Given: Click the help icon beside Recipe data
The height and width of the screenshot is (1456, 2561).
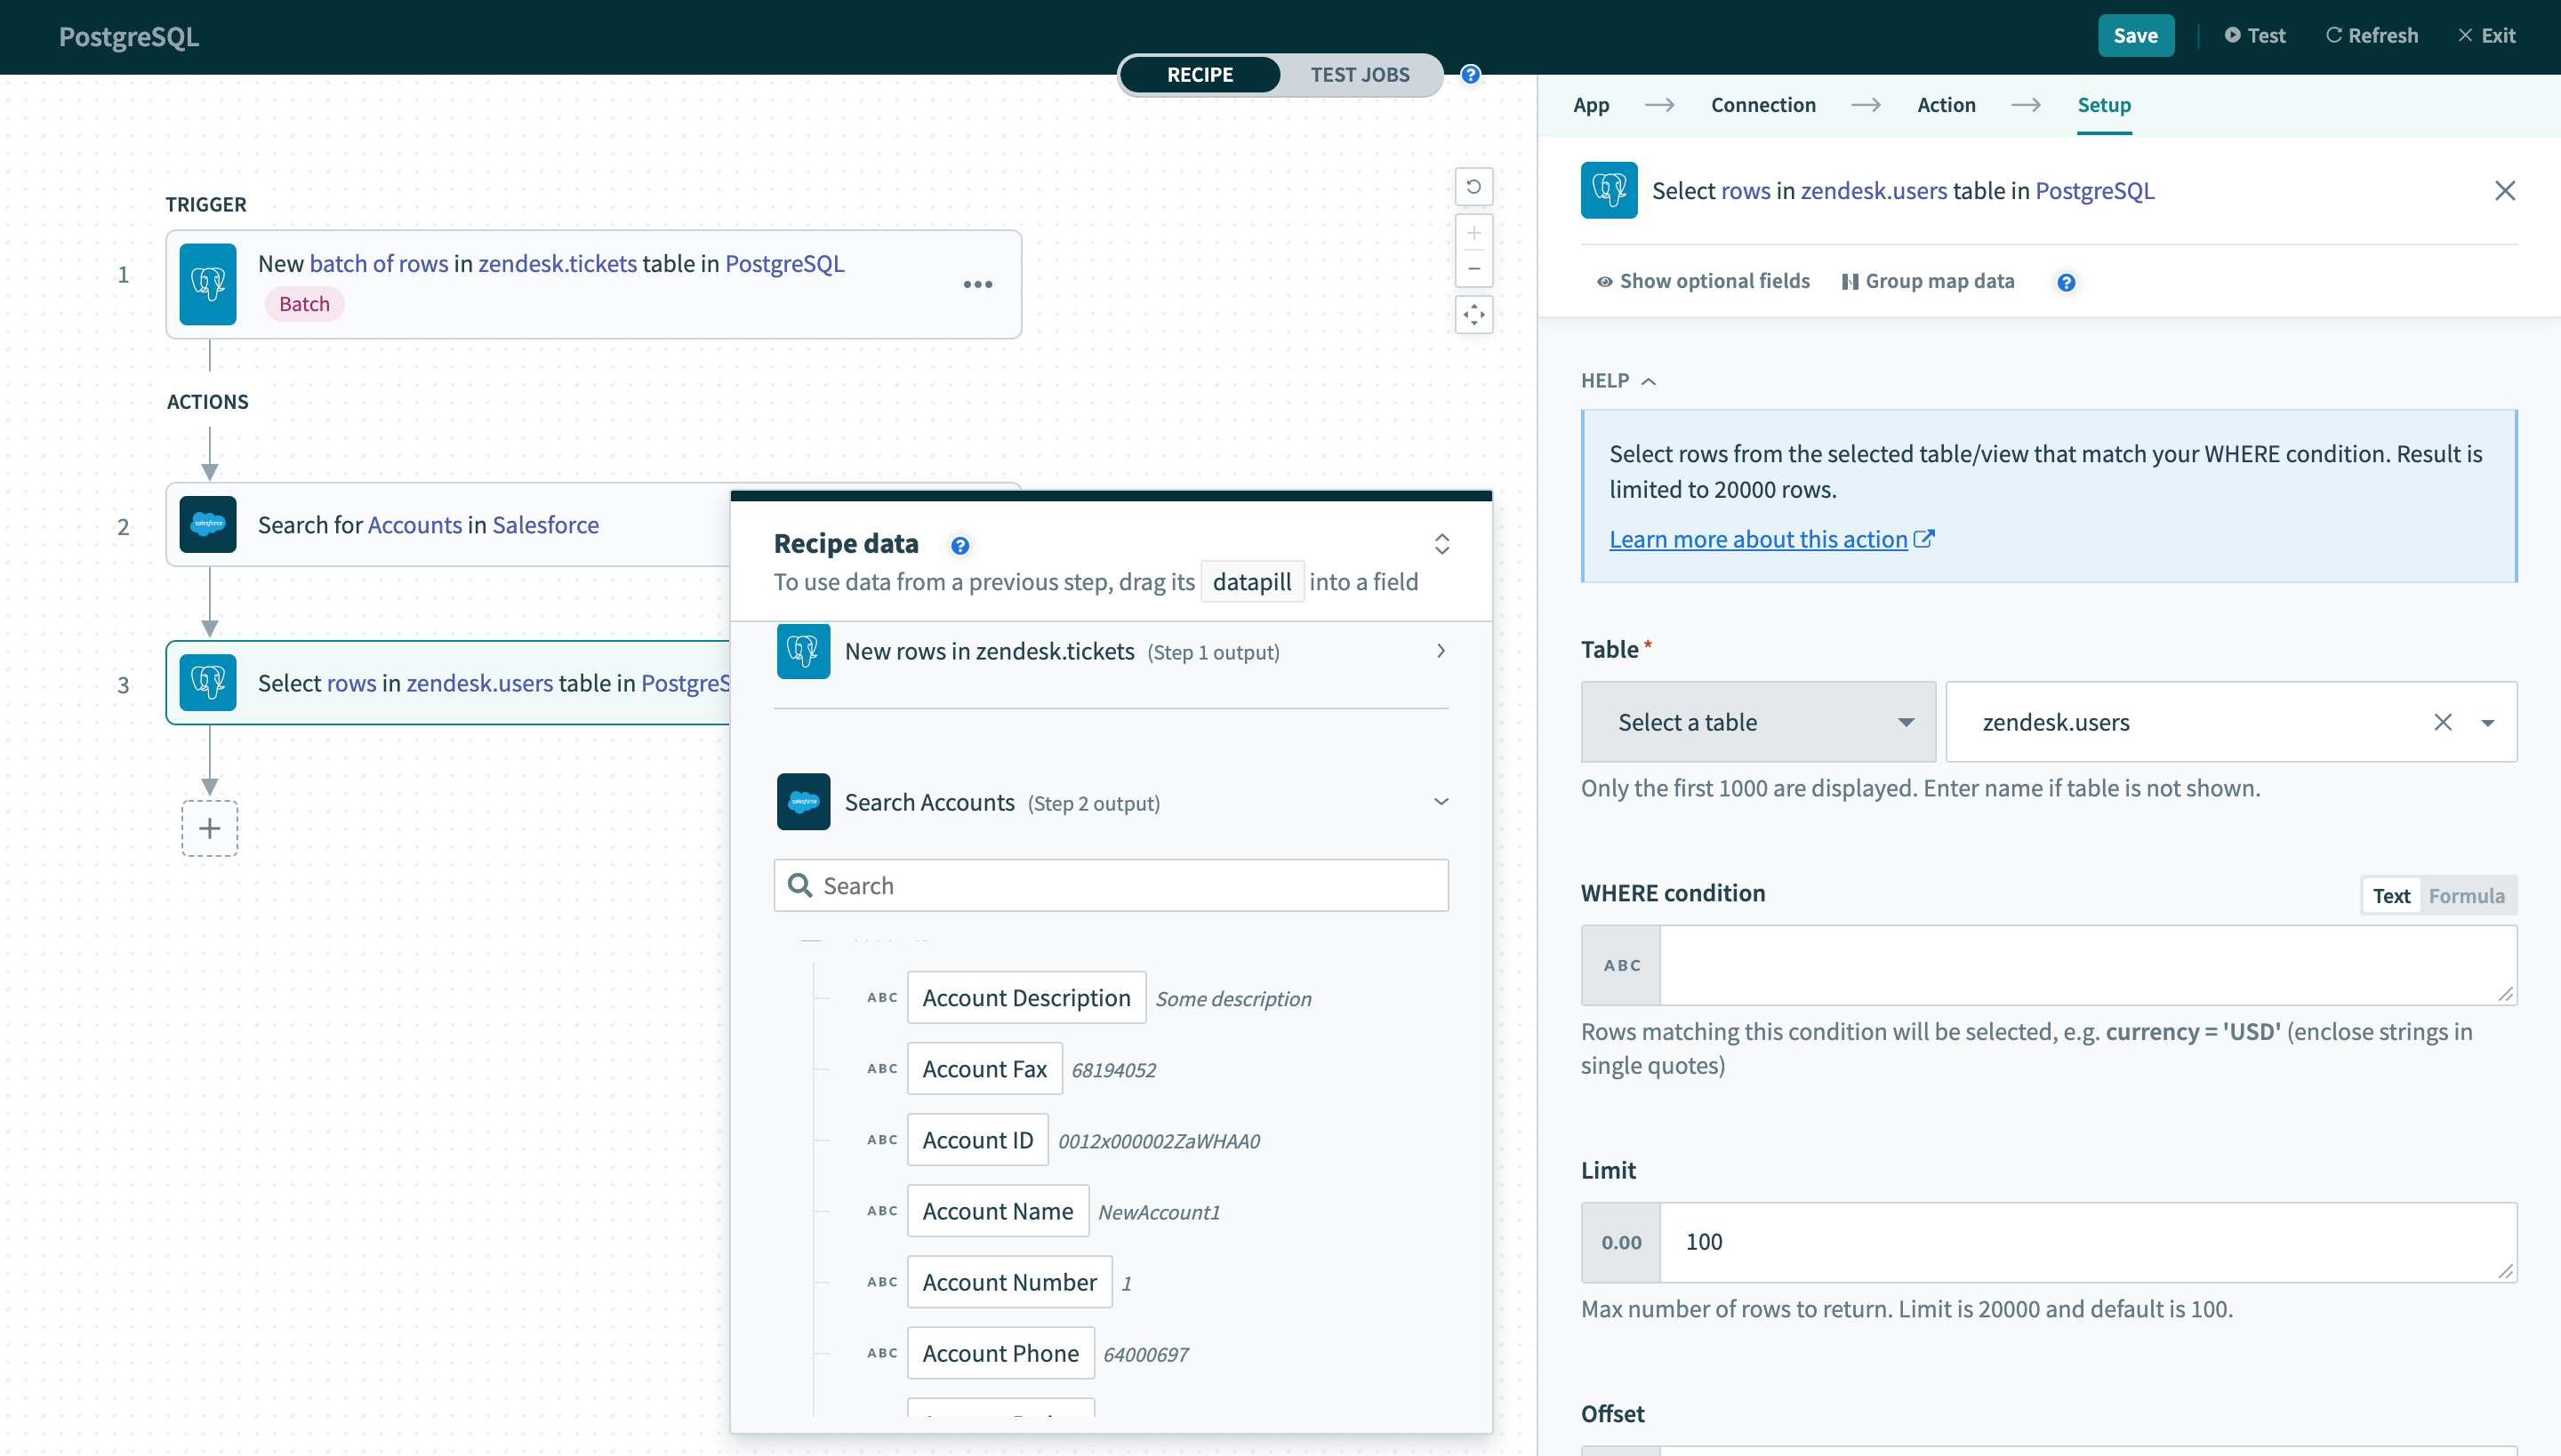Looking at the screenshot, I should click(x=959, y=545).
